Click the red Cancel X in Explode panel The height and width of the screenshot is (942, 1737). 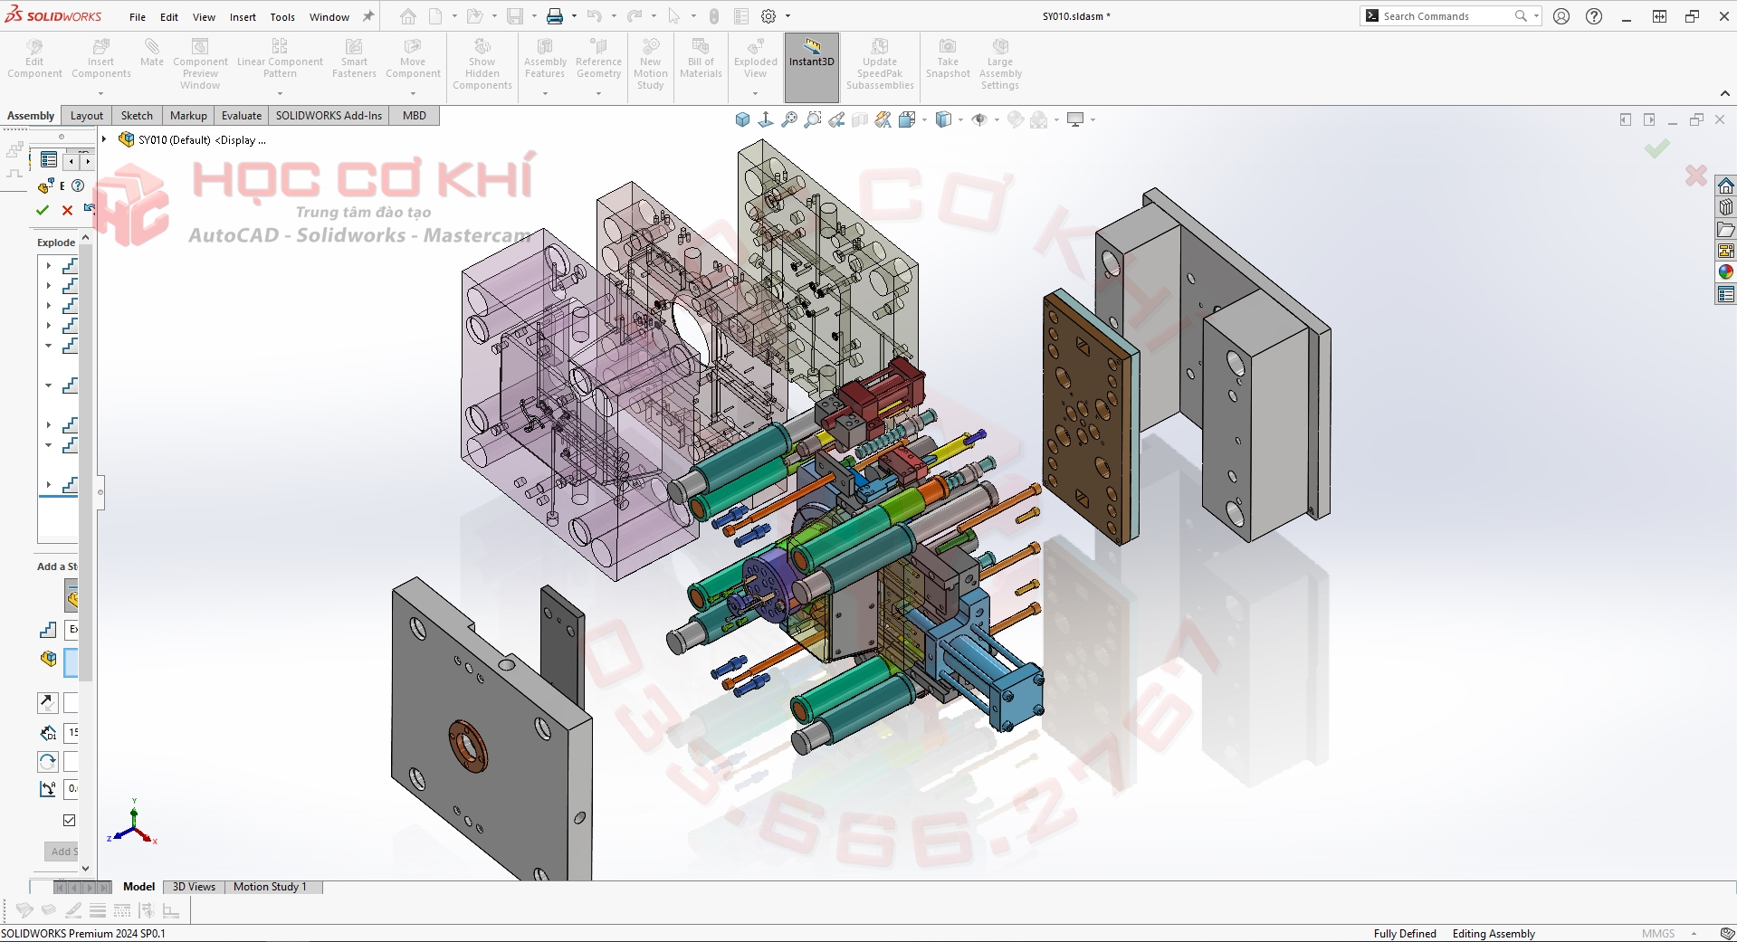coord(67,210)
